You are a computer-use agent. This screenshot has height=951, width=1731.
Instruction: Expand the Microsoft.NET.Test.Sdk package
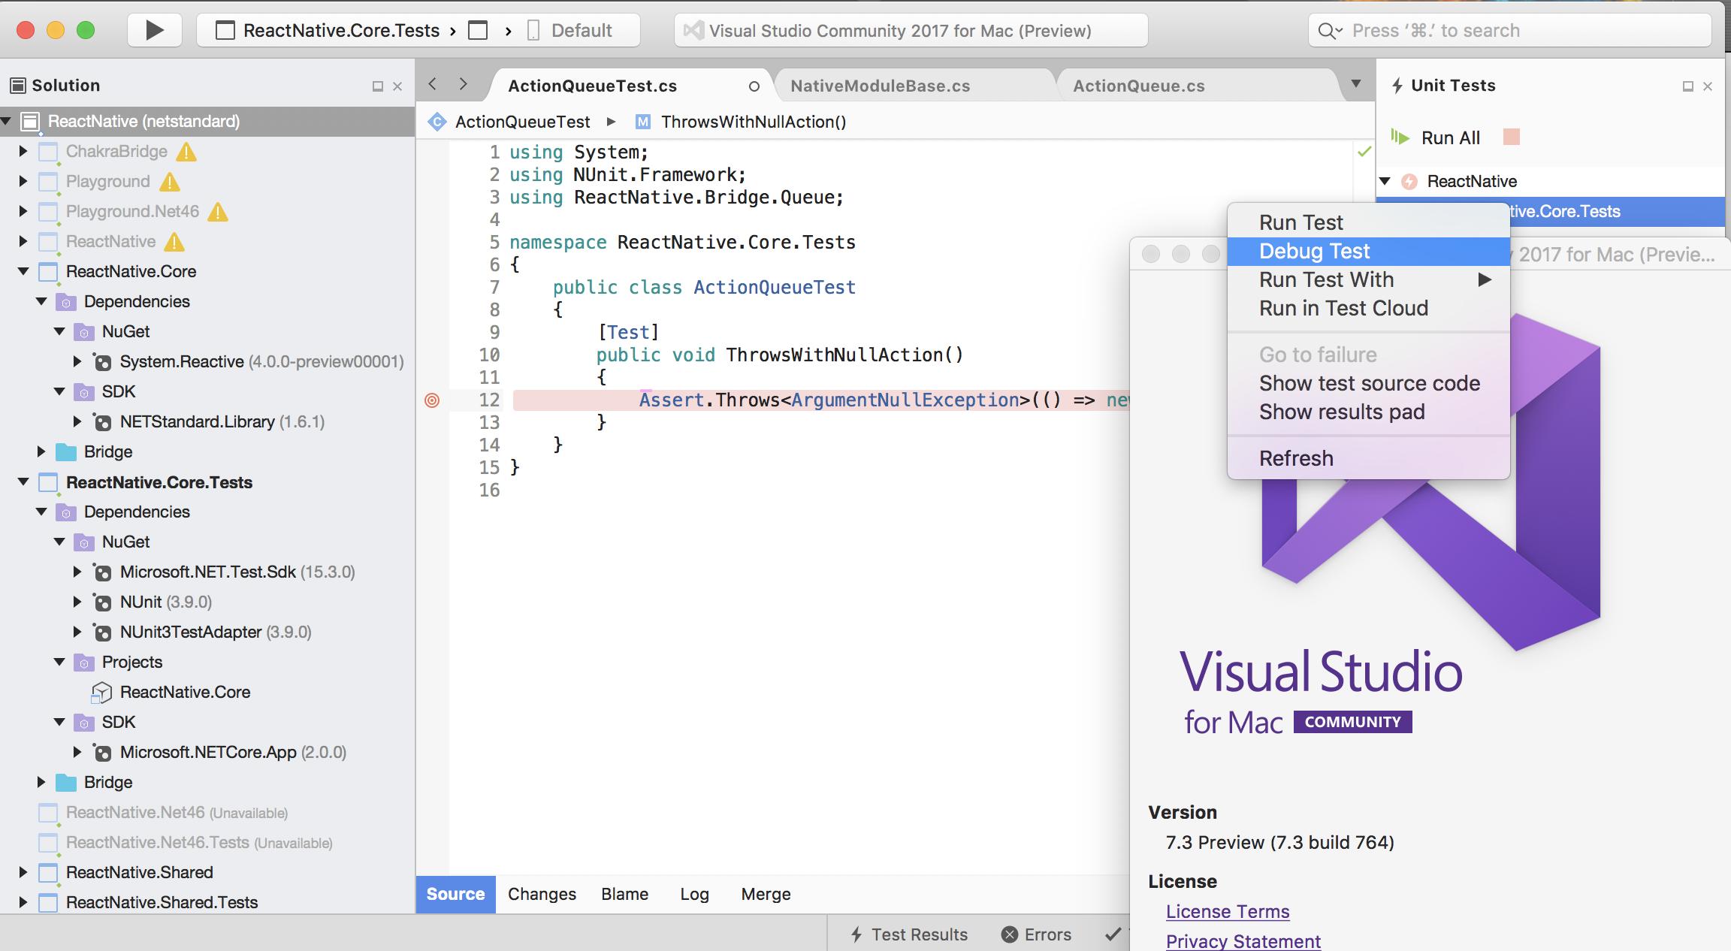click(x=77, y=572)
